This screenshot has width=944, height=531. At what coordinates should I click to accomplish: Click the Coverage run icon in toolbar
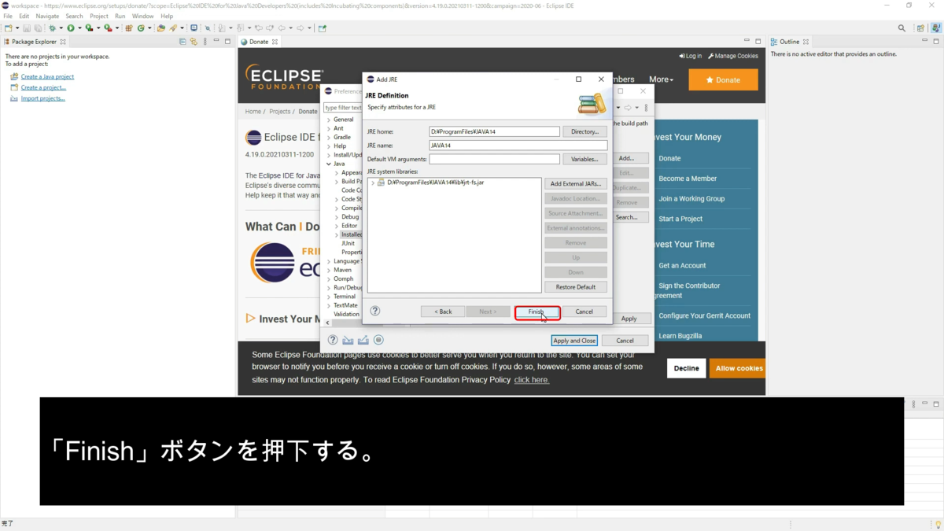pyautogui.click(x=89, y=28)
